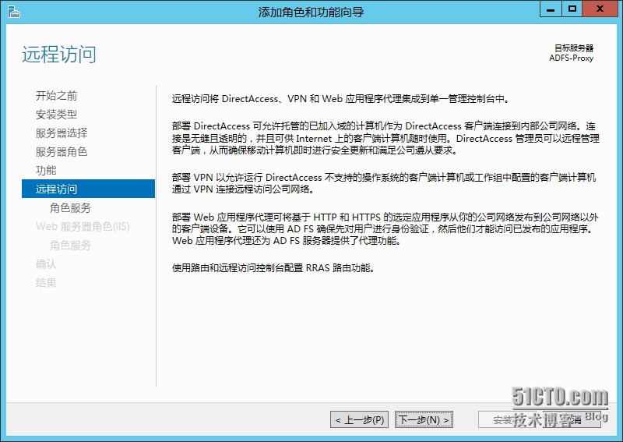This screenshot has width=623, height=442.
Task: Open 角色服务 under 远程访问
Action: point(70,208)
